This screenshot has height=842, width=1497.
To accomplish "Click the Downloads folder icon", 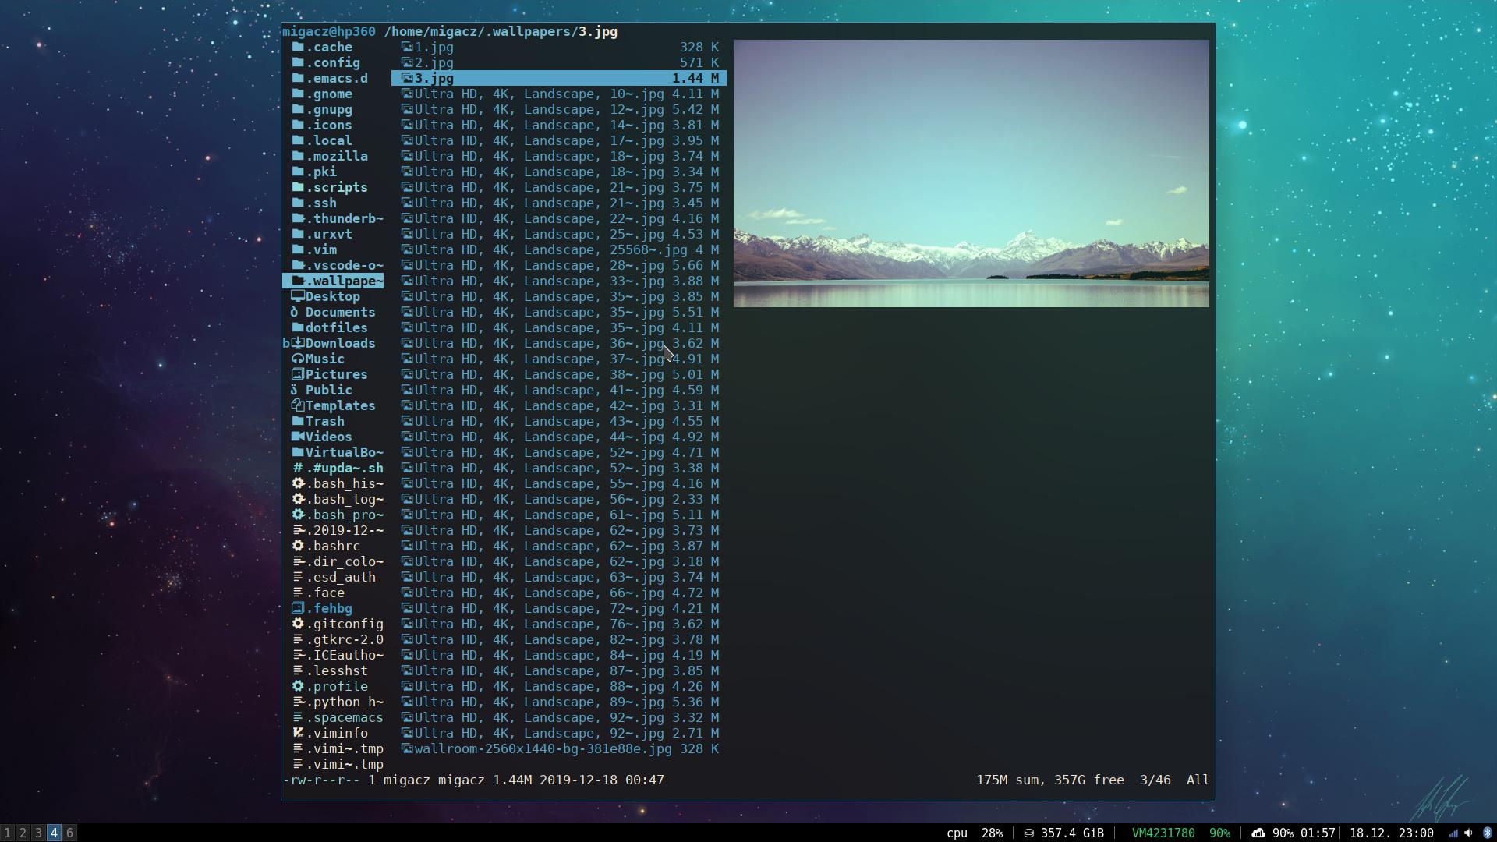I will pyautogui.click(x=297, y=343).
